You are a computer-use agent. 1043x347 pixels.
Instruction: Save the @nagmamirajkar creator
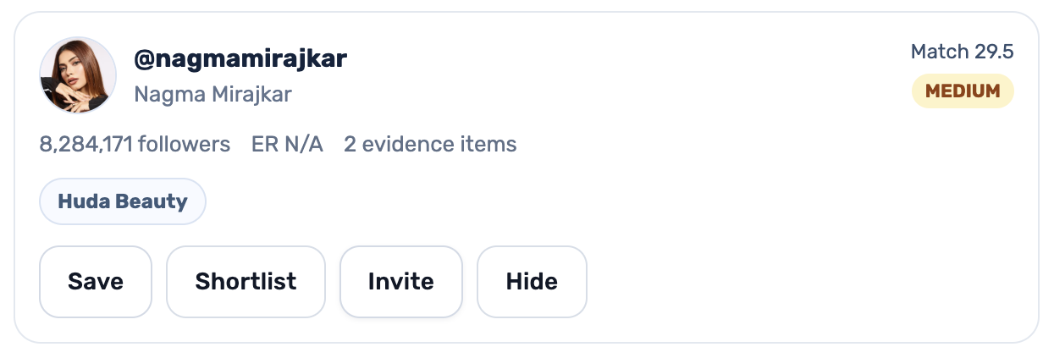click(96, 281)
